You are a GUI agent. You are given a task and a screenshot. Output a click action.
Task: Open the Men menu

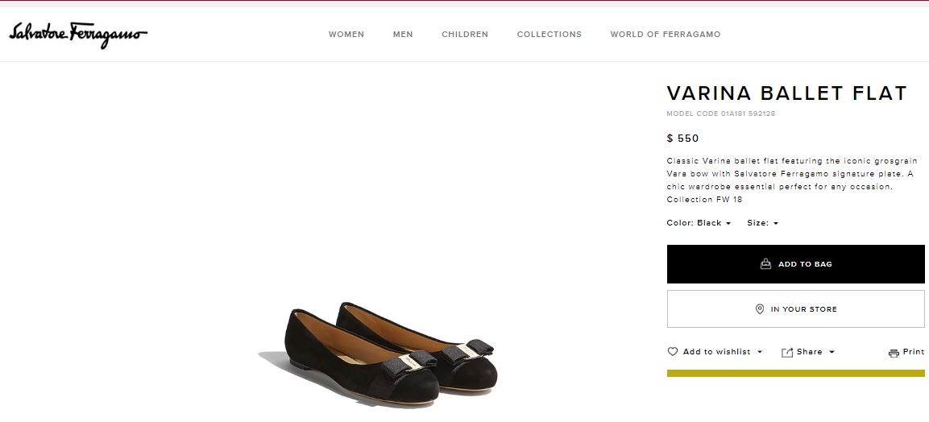tap(403, 35)
